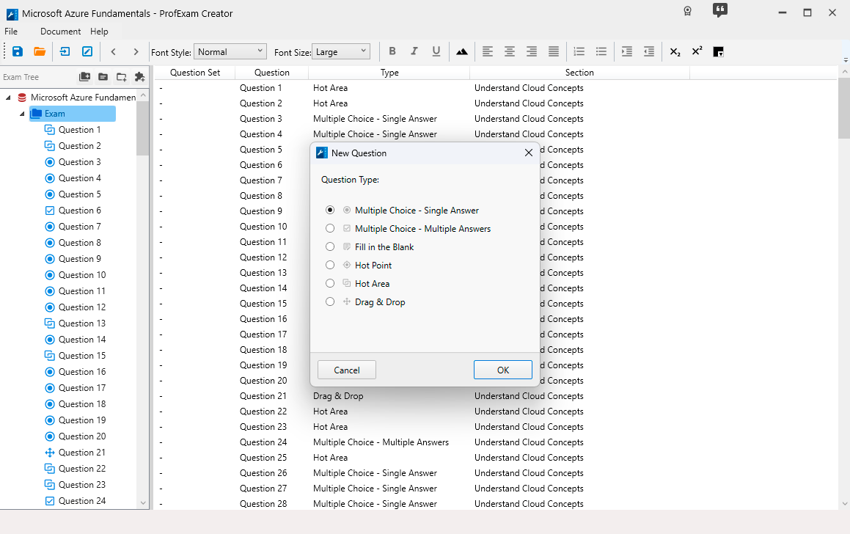Click the Save icon in toolbar
This screenshot has width=850, height=534.
[x=18, y=51]
